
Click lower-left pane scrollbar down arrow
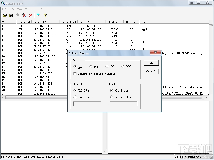coord(105,152)
